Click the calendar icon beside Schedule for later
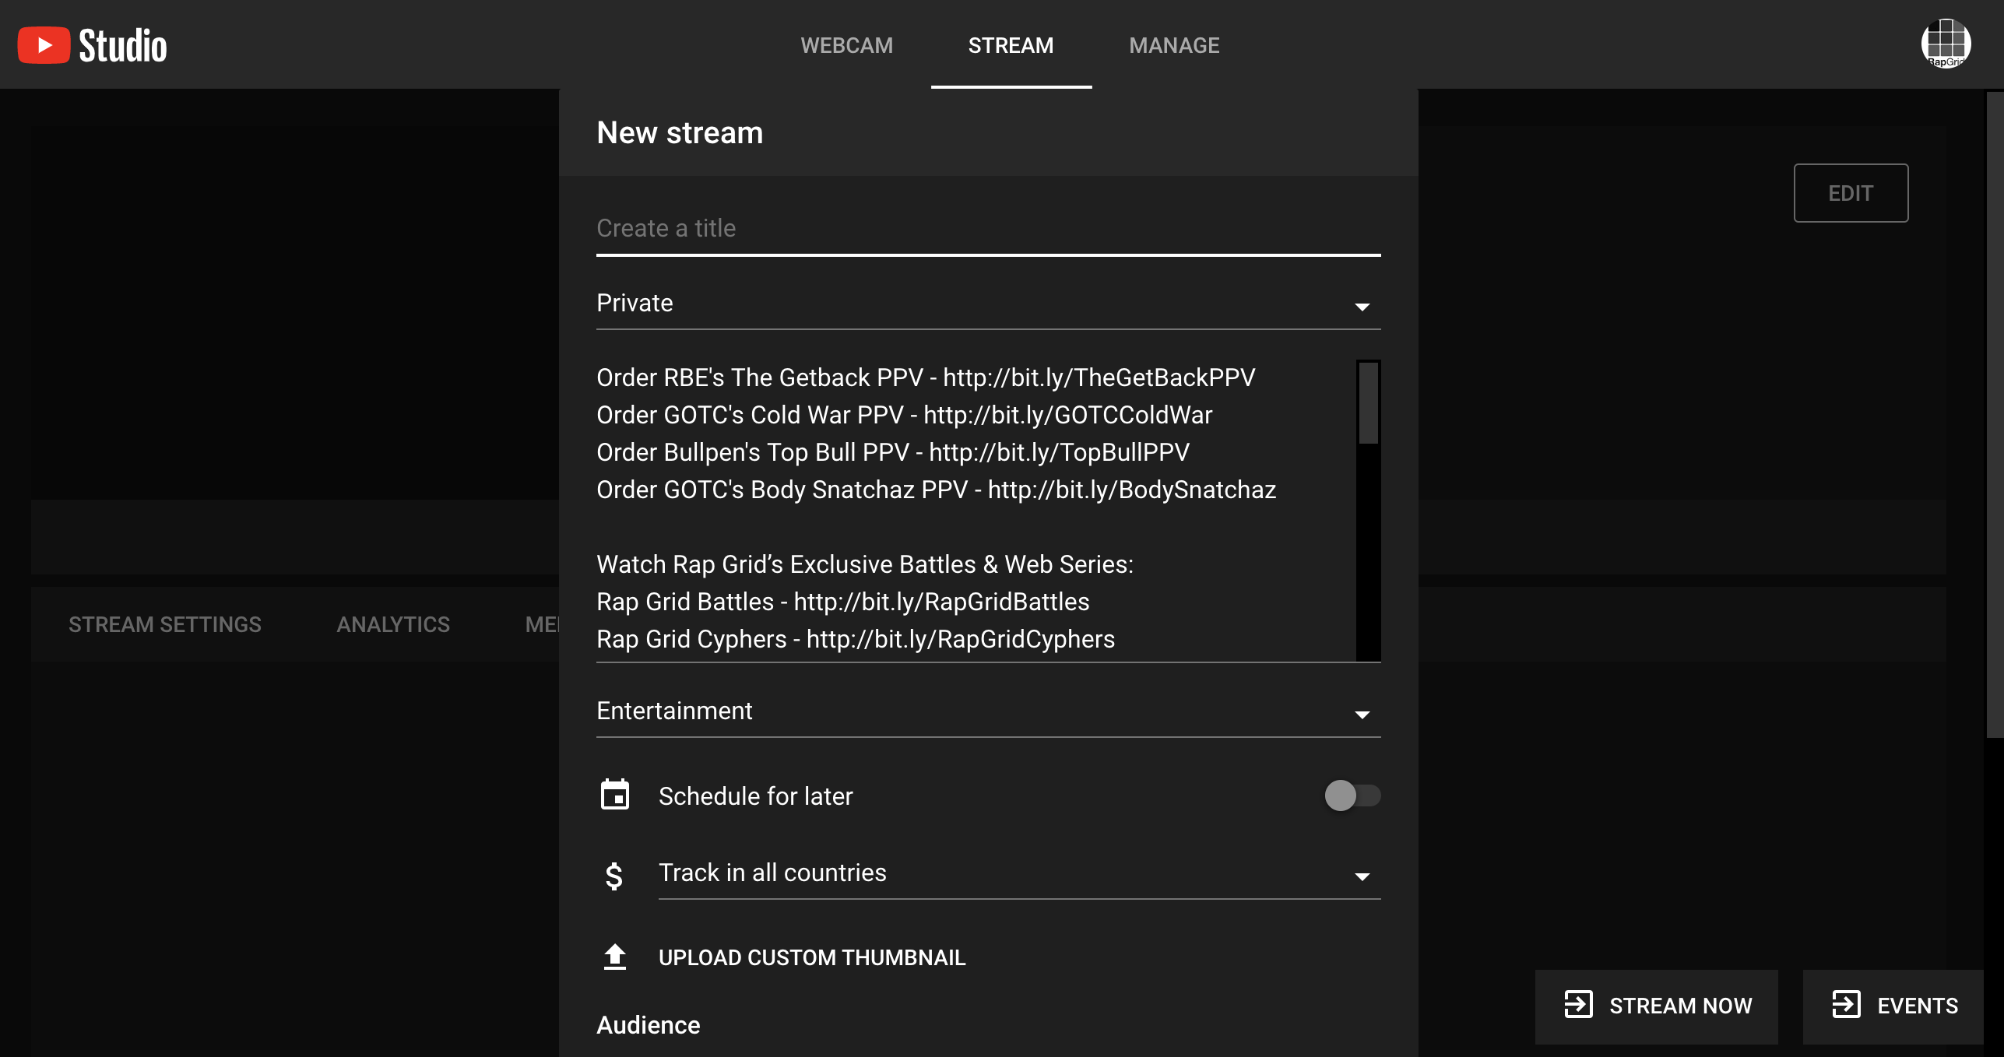2004x1057 pixels. (615, 795)
